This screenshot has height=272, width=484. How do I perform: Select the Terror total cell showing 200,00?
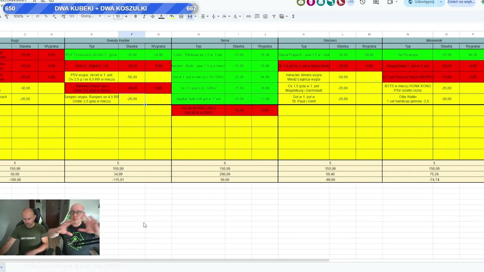[x=225, y=174]
